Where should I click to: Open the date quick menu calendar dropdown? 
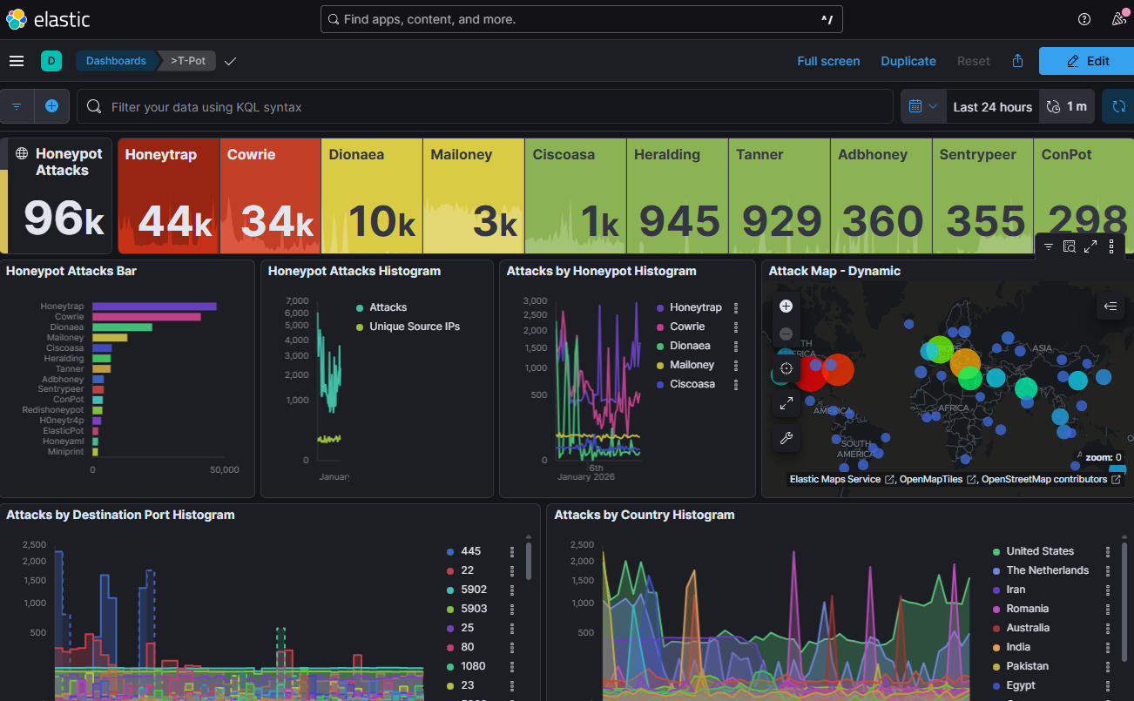click(922, 106)
